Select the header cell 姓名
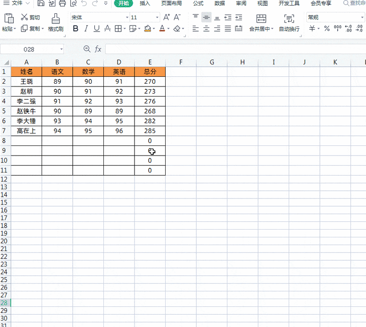 (x=27, y=72)
